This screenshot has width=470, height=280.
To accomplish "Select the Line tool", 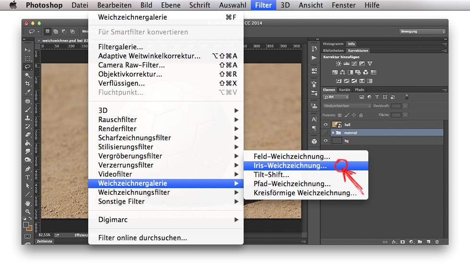I will point(28,194).
